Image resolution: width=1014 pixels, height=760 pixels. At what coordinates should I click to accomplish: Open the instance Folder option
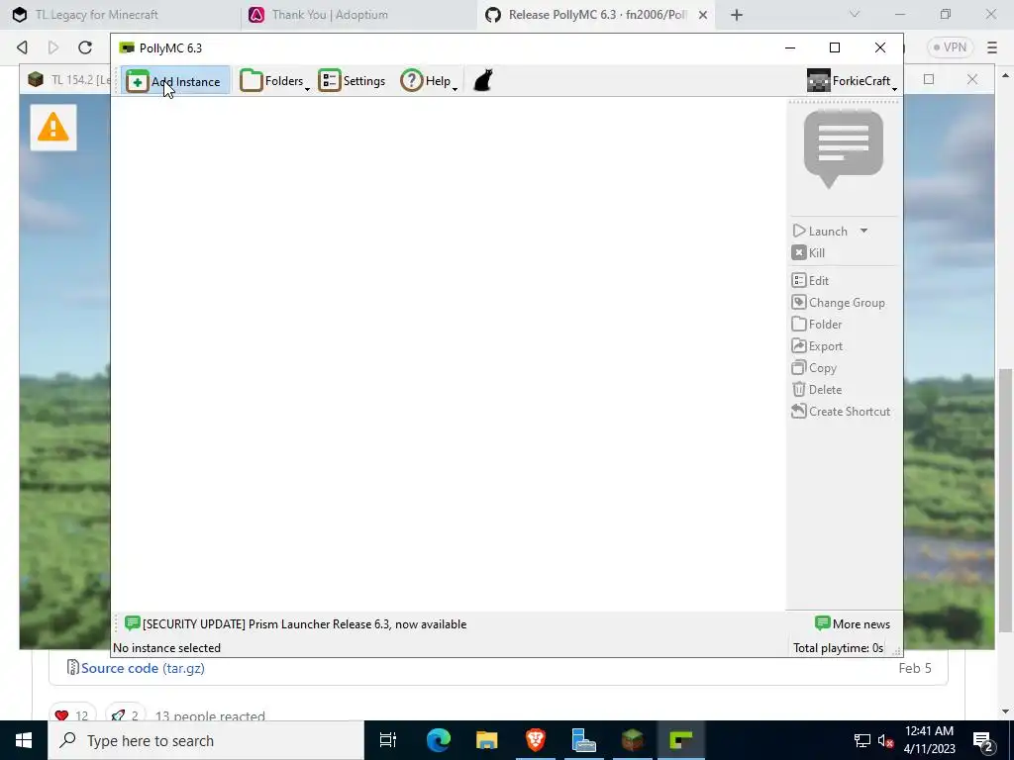(x=817, y=325)
